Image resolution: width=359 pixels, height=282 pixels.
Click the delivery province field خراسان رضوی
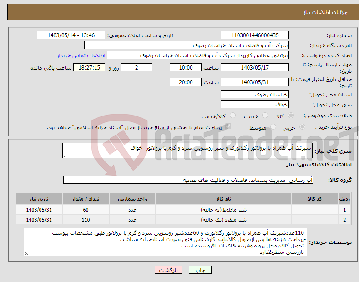255,94
